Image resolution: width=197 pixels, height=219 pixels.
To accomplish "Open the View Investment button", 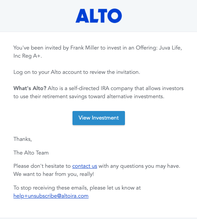I will 98,118.
